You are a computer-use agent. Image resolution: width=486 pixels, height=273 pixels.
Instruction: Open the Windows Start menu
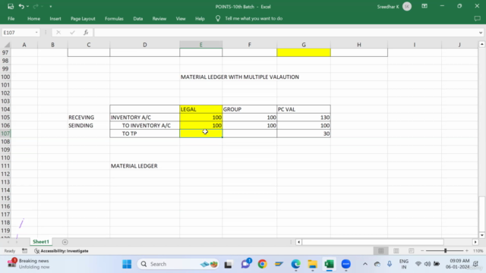(127, 264)
